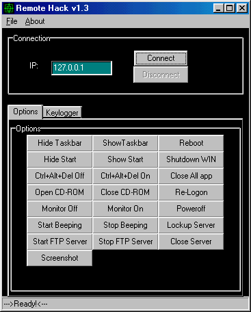This screenshot has width=251, height=312.
Task: Click Stop FTP Server
Action: (125, 242)
